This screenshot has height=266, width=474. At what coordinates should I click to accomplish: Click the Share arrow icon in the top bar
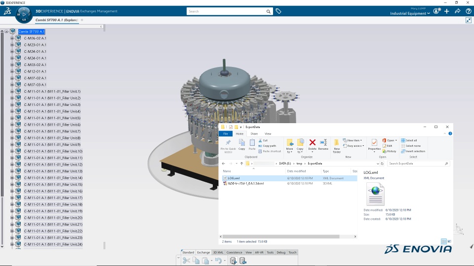pos(457,11)
